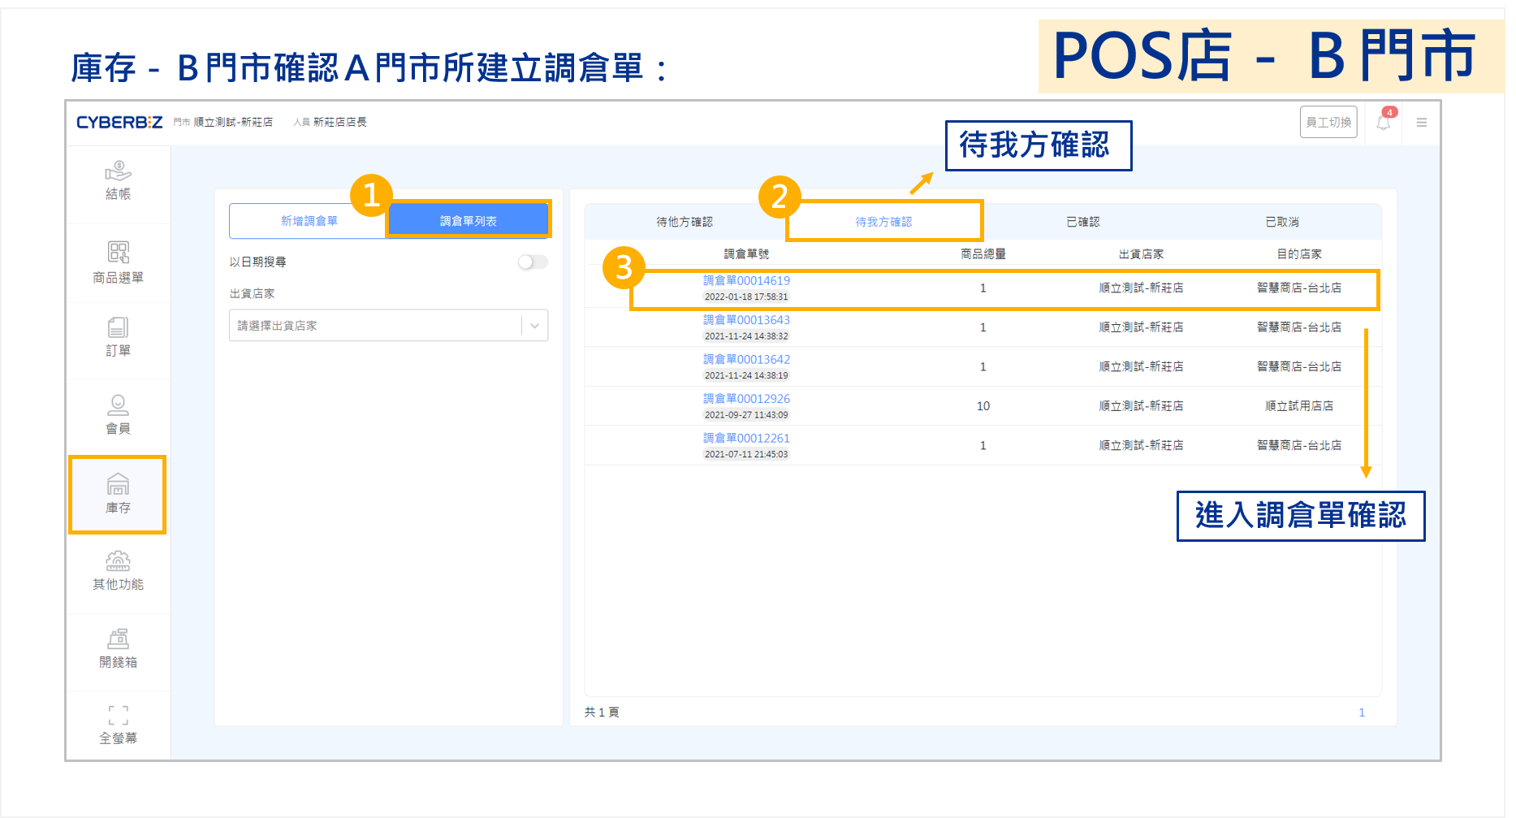1516x818 pixels.
Task: Open 其他功能 other functions icon
Action: (118, 570)
